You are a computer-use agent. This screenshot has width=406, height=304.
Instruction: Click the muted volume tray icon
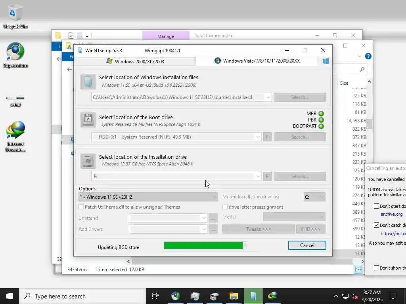pos(354,296)
